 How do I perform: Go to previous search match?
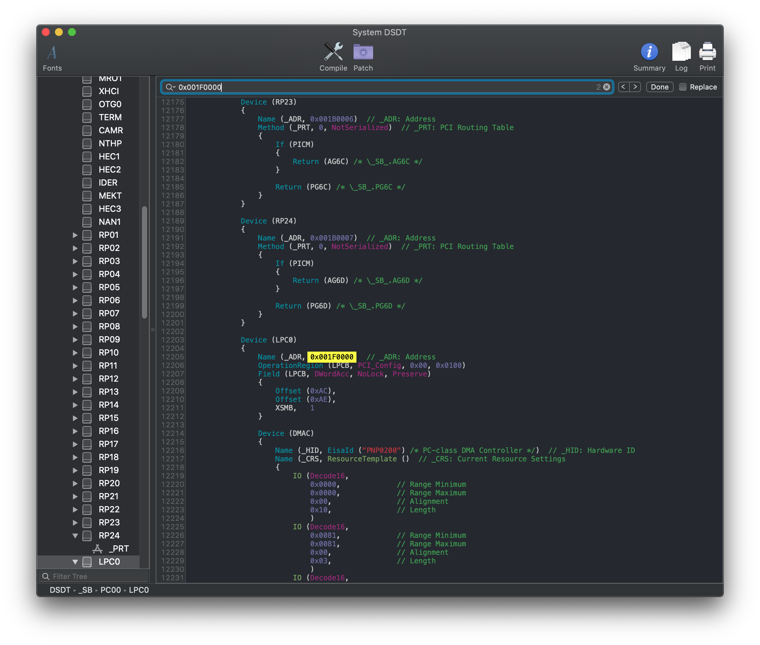(623, 87)
